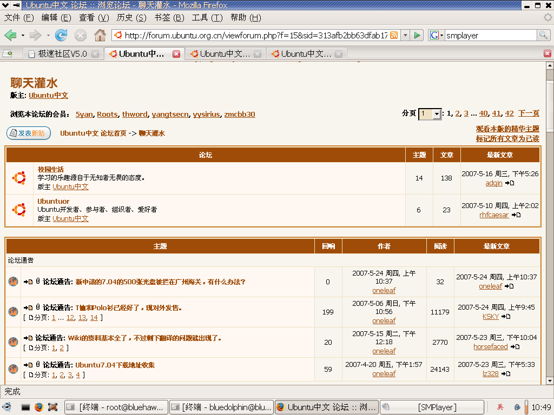This screenshot has height=415, width=554.
Task: Expand the URL history dropdown
Action: click(406, 35)
